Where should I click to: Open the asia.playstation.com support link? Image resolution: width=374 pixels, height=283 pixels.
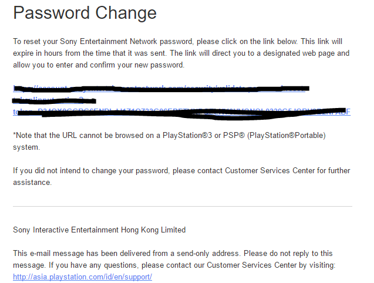tap(82, 277)
